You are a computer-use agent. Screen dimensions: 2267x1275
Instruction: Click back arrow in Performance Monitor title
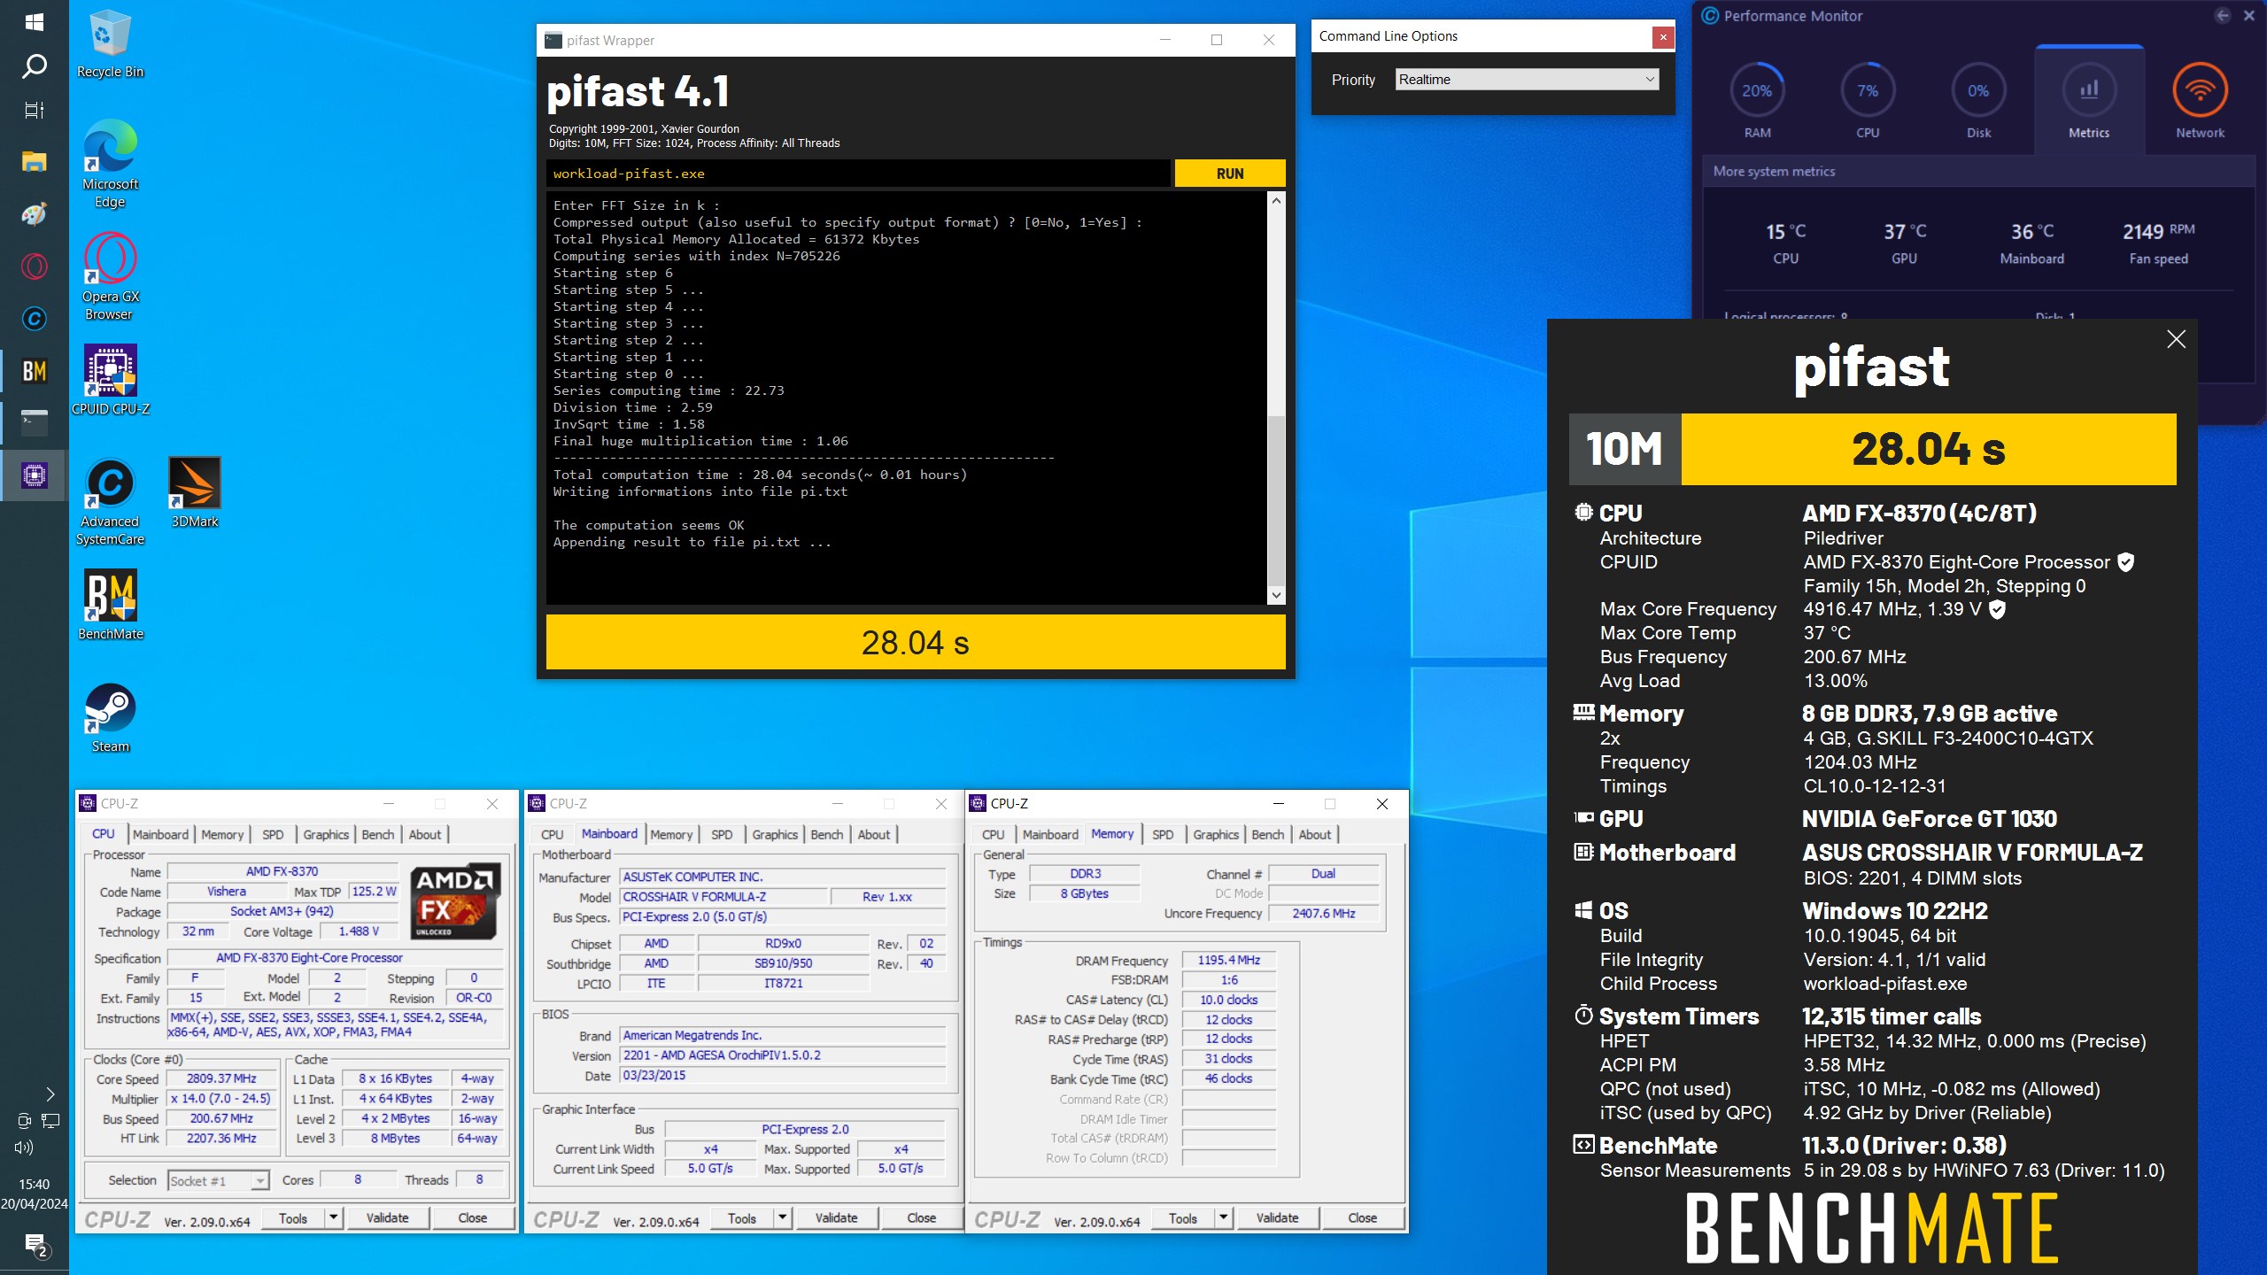pyautogui.click(x=2222, y=15)
